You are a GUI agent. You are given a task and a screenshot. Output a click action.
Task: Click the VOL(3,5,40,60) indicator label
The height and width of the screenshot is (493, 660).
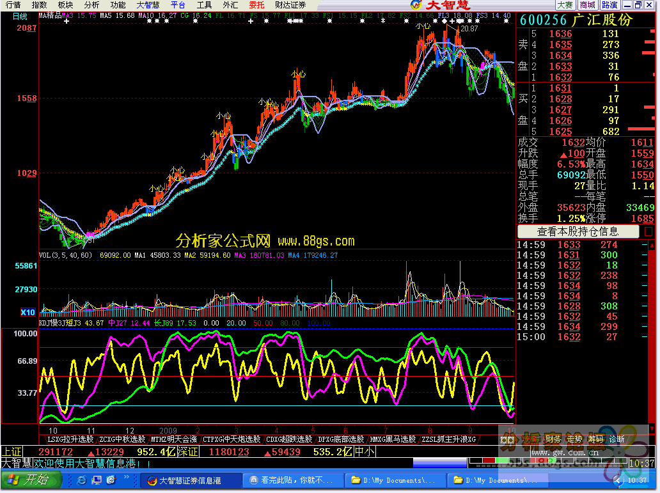pos(66,255)
